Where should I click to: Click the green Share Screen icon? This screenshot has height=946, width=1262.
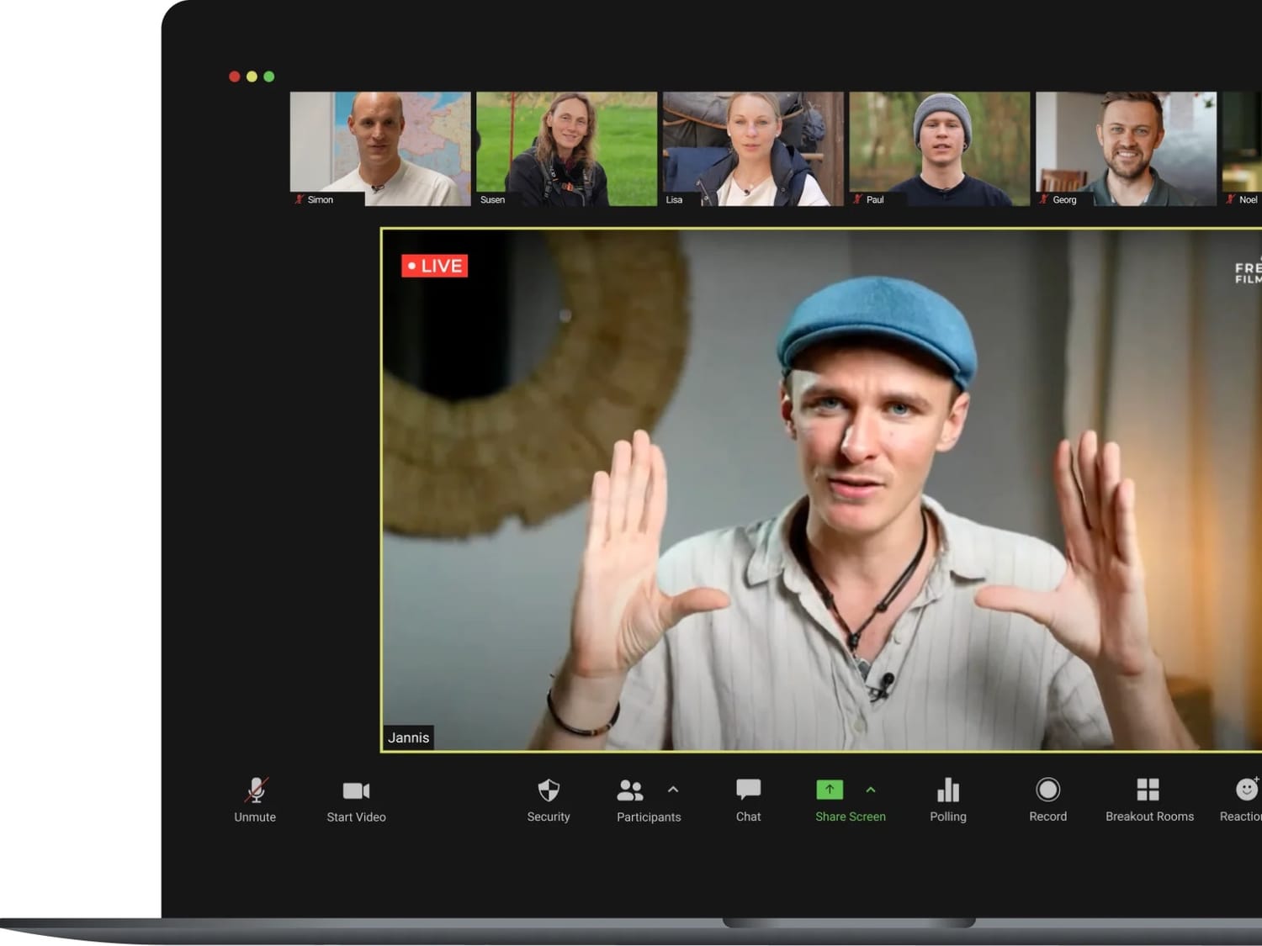(x=830, y=790)
